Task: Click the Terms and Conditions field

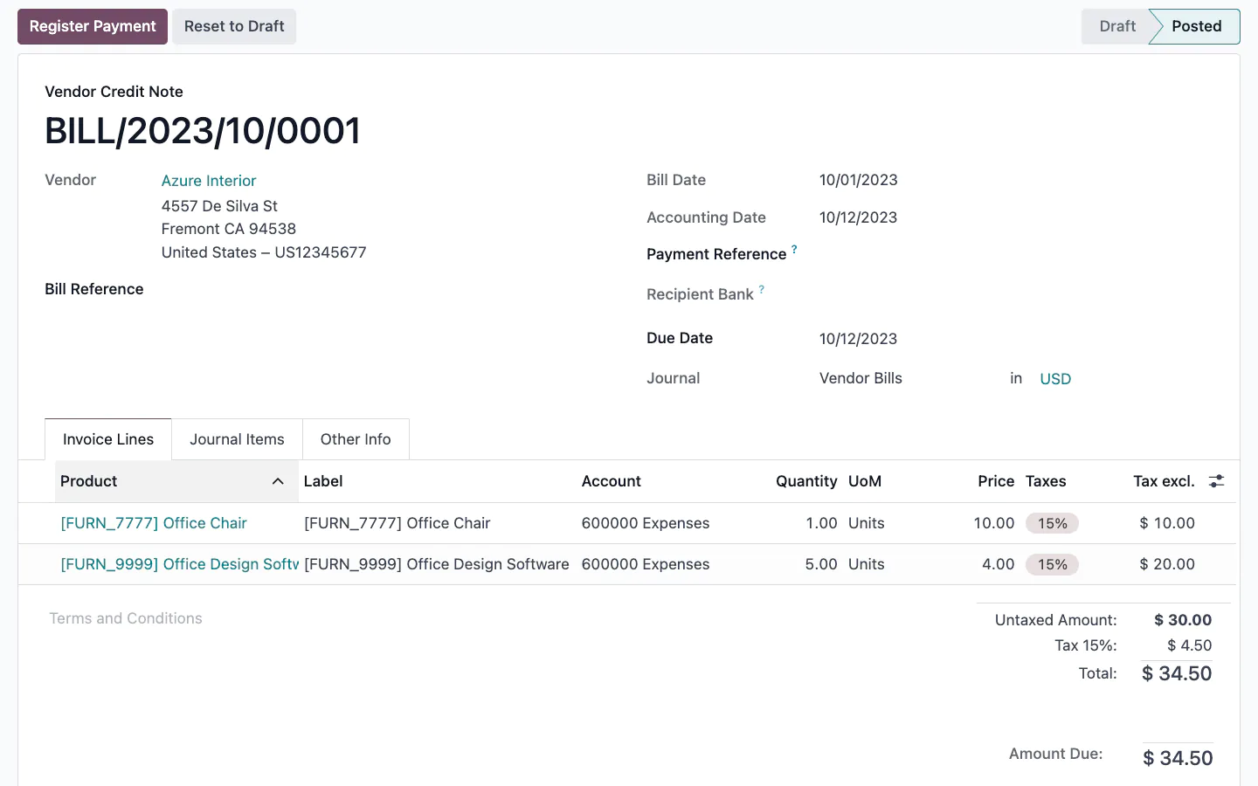Action: coord(126,618)
